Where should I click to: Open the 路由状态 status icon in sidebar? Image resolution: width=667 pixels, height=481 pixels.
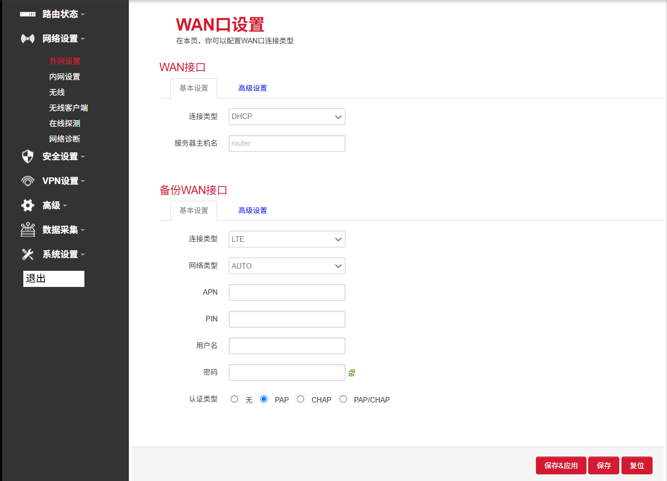pyautogui.click(x=27, y=14)
